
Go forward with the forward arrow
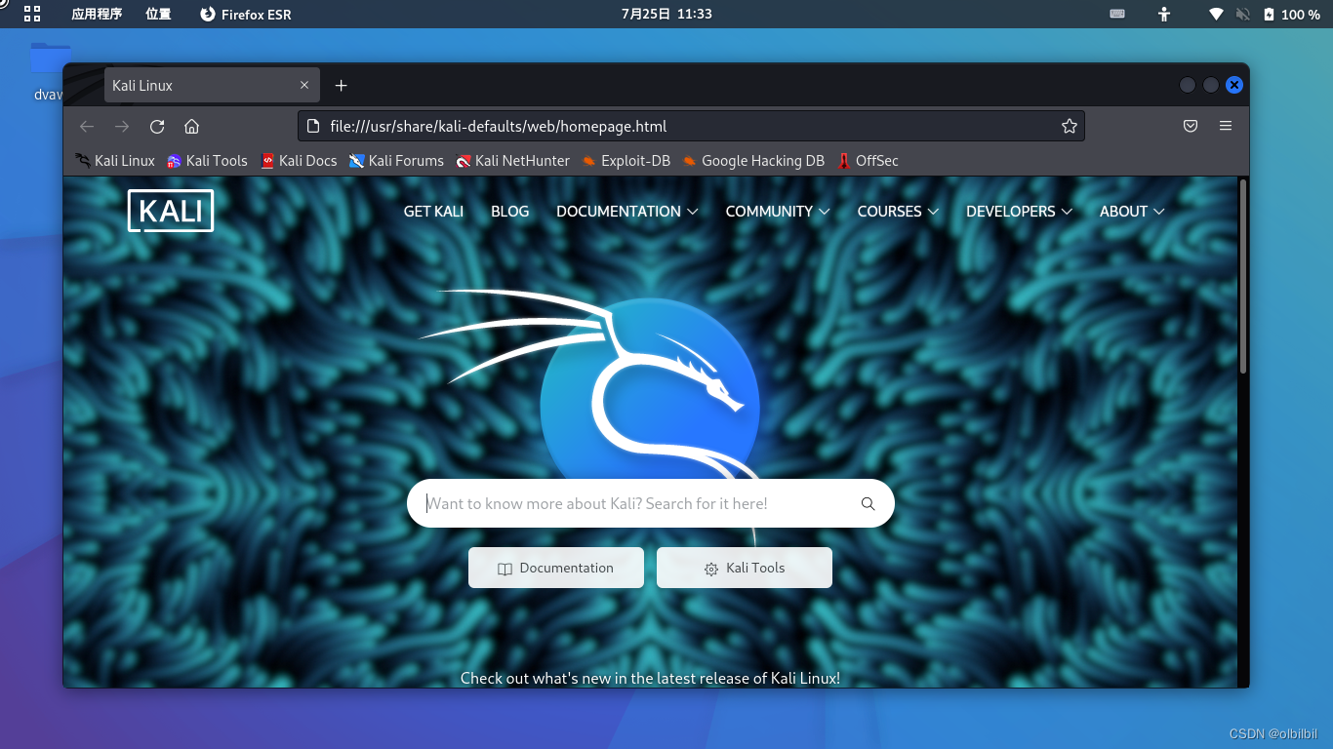122,126
